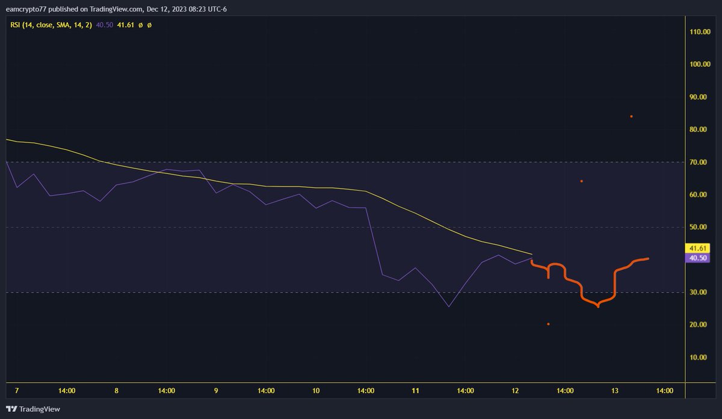This screenshot has width=722, height=419.
Task: Click the date label 10 on the time axis
Action: 316,391
